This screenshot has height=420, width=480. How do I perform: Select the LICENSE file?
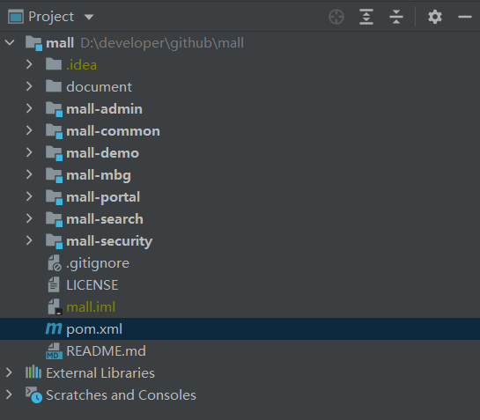click(92, 285)
